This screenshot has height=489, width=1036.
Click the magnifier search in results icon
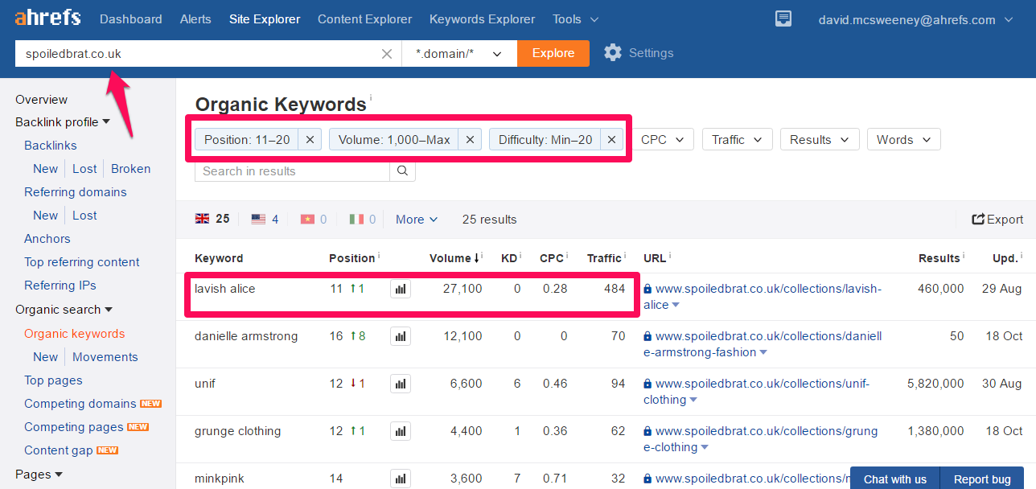point(402,171)
